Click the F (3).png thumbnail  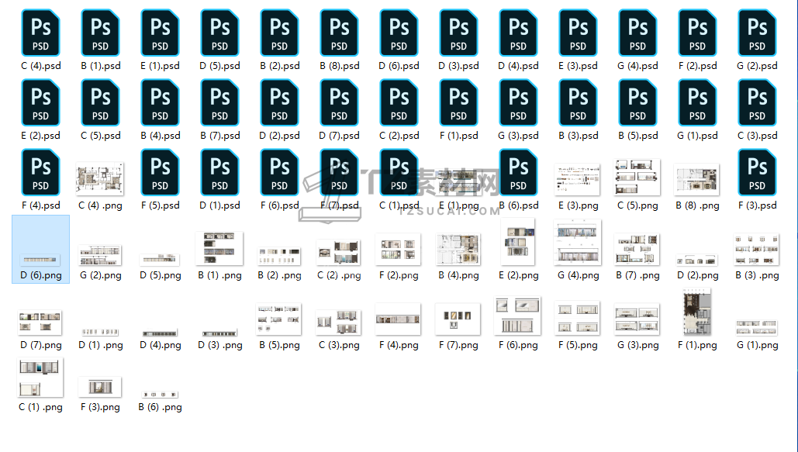point(100,387)
